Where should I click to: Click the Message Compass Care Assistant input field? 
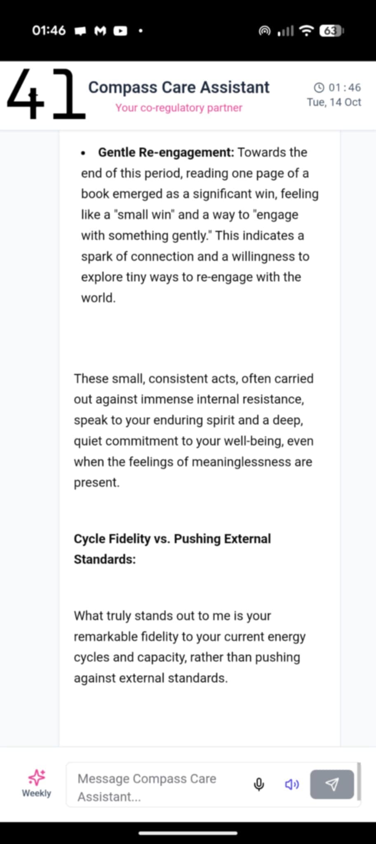161,787
